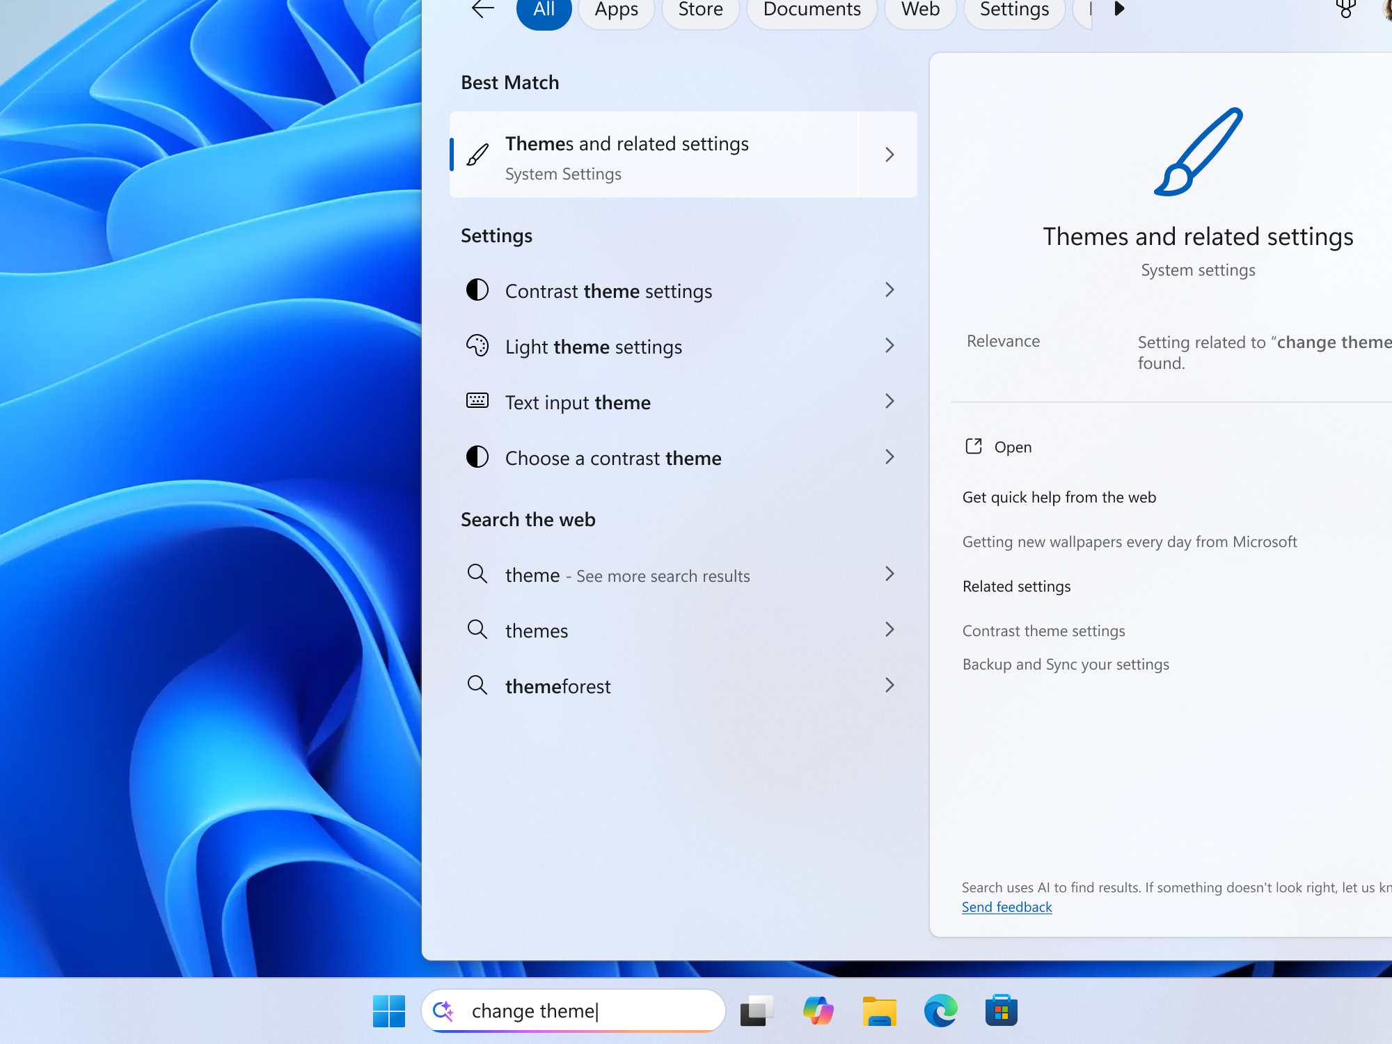
Task: Open Microsoft Store from the taskbar
Action: (1001, 1011)
